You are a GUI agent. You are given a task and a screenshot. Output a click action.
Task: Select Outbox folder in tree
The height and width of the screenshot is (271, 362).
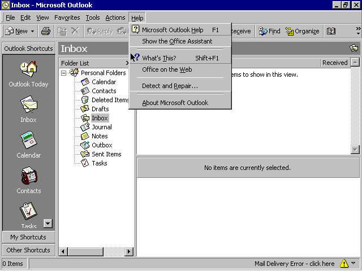(102, 145)
